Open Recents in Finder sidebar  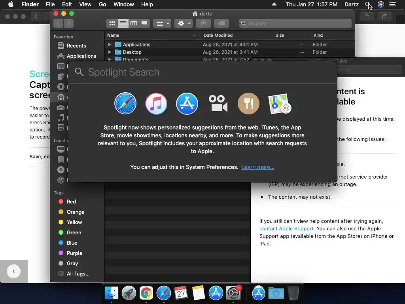pyautogui.click(x=76, y=46)
